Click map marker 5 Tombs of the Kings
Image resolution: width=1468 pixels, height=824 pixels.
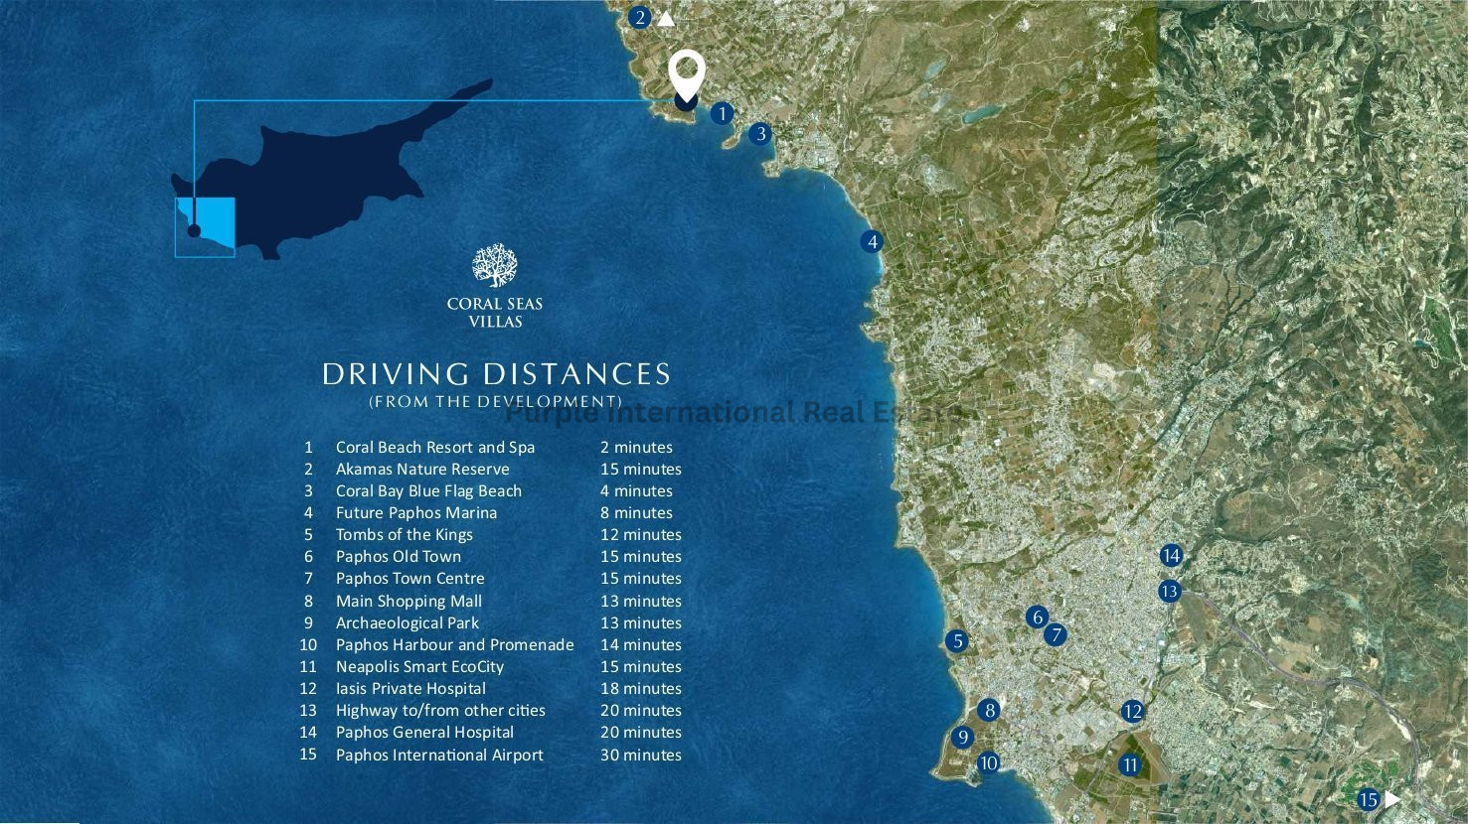(x=957, y=641)
